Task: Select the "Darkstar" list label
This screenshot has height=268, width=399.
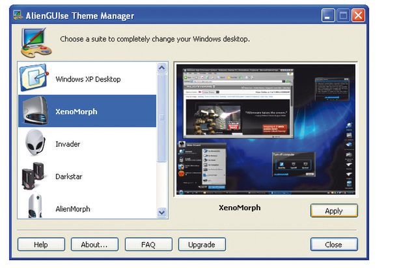Action: [69, 177]
